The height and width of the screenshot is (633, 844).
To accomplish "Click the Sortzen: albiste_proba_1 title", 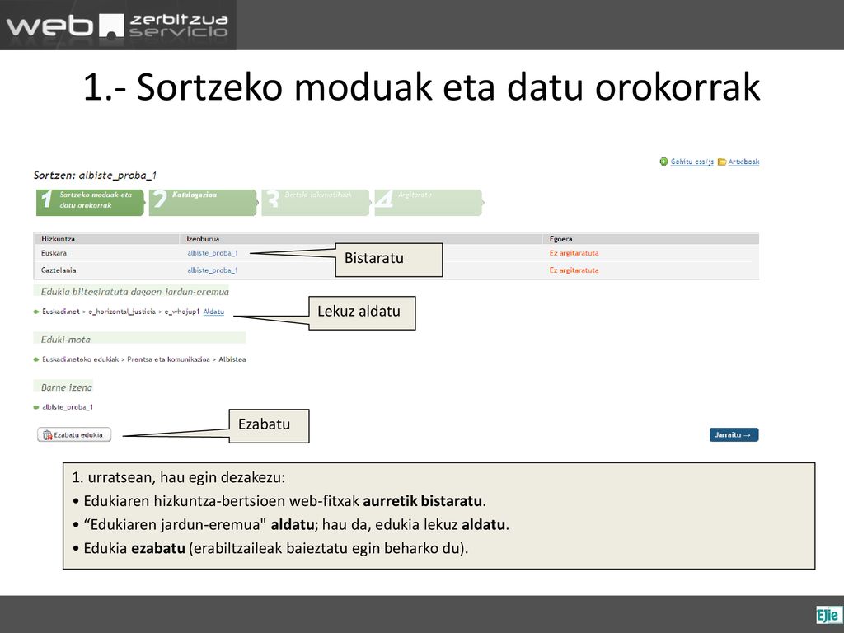I will pyautogui.click(x=95, y=176).
